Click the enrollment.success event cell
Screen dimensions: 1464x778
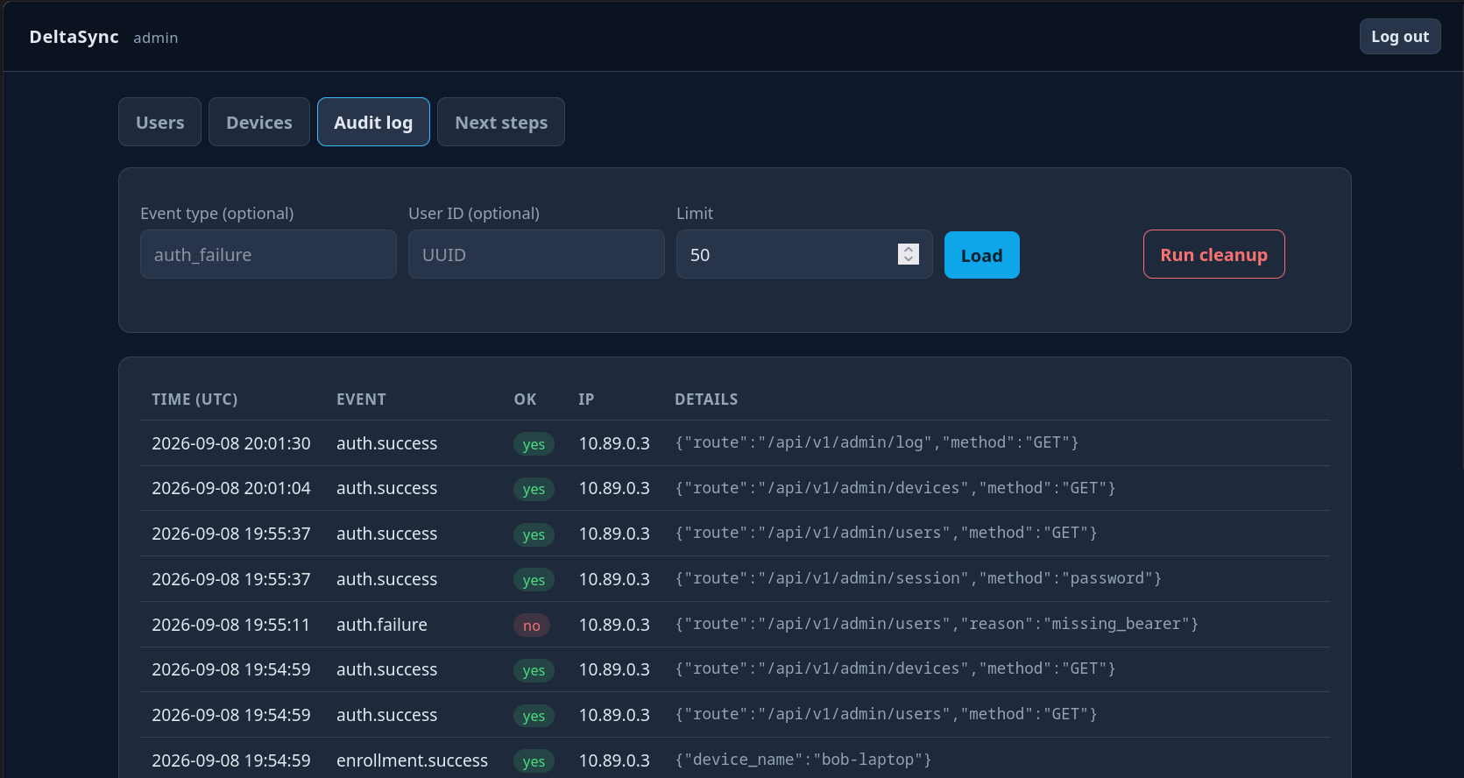point(412,760)
